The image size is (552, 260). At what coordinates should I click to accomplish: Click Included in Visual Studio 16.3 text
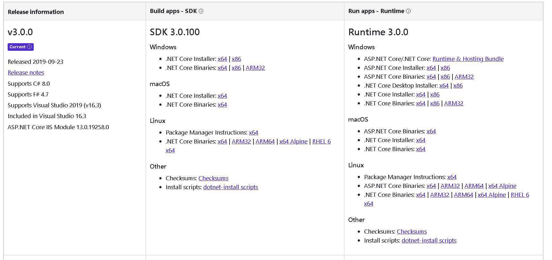coord(47,116)
